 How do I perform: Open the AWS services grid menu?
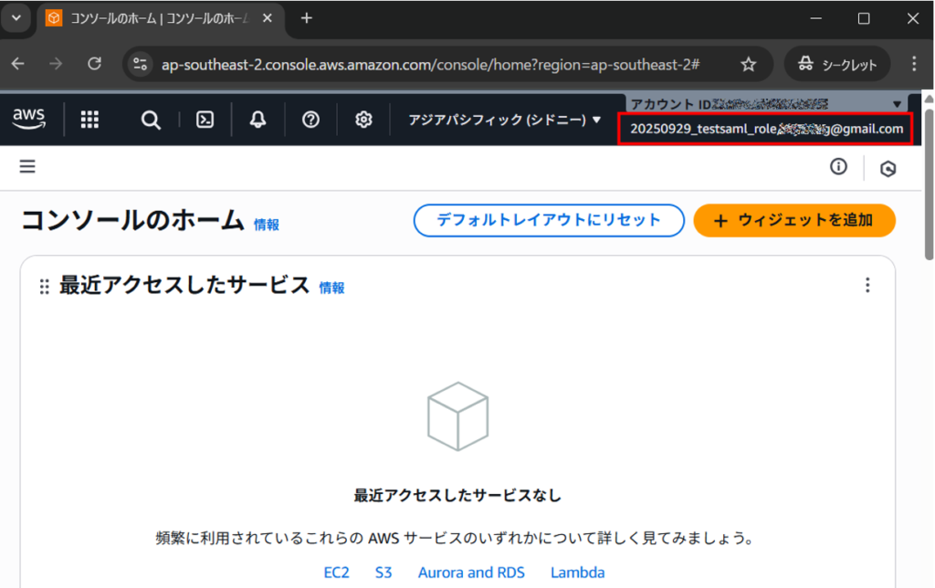[89, 120]
